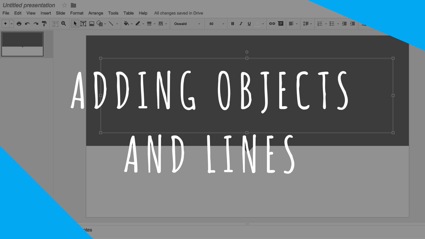Viewport: 425px width, 239px height.
Task: Open the font size 60 dropdown
Action: pyautogui.click(x=216, y=24)
